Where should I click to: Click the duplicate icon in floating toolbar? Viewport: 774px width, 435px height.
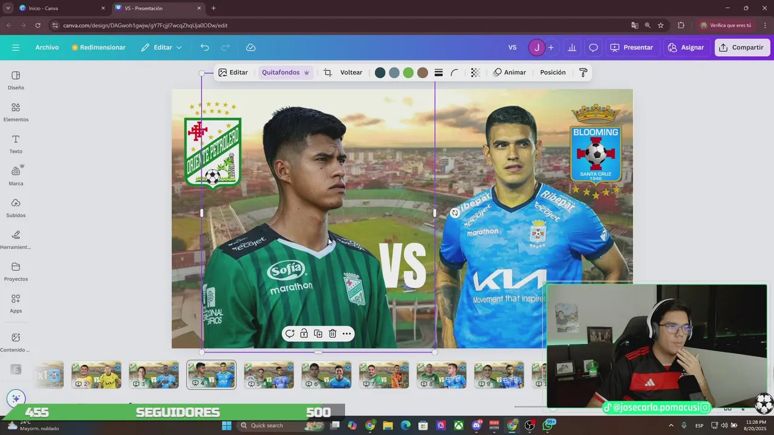tap(318, 333)
